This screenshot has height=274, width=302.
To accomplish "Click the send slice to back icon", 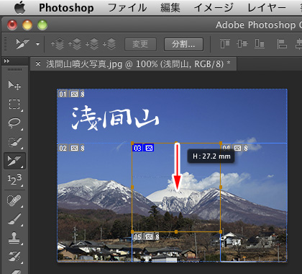I will coord(109,44).
